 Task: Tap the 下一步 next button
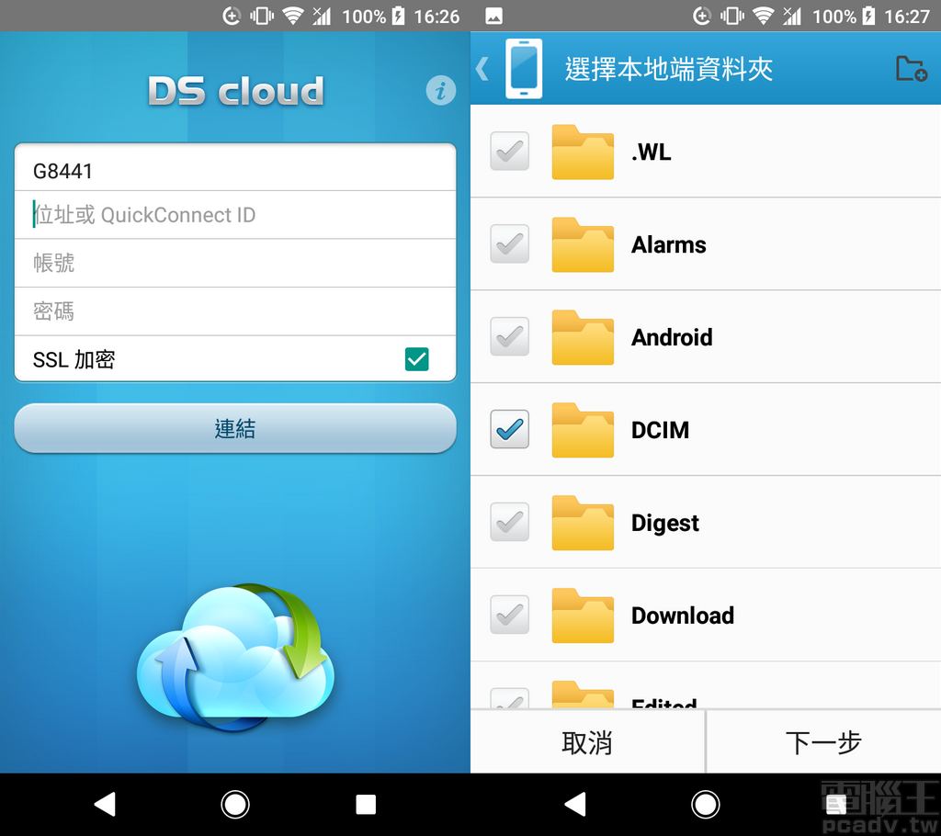click(823, 741)
